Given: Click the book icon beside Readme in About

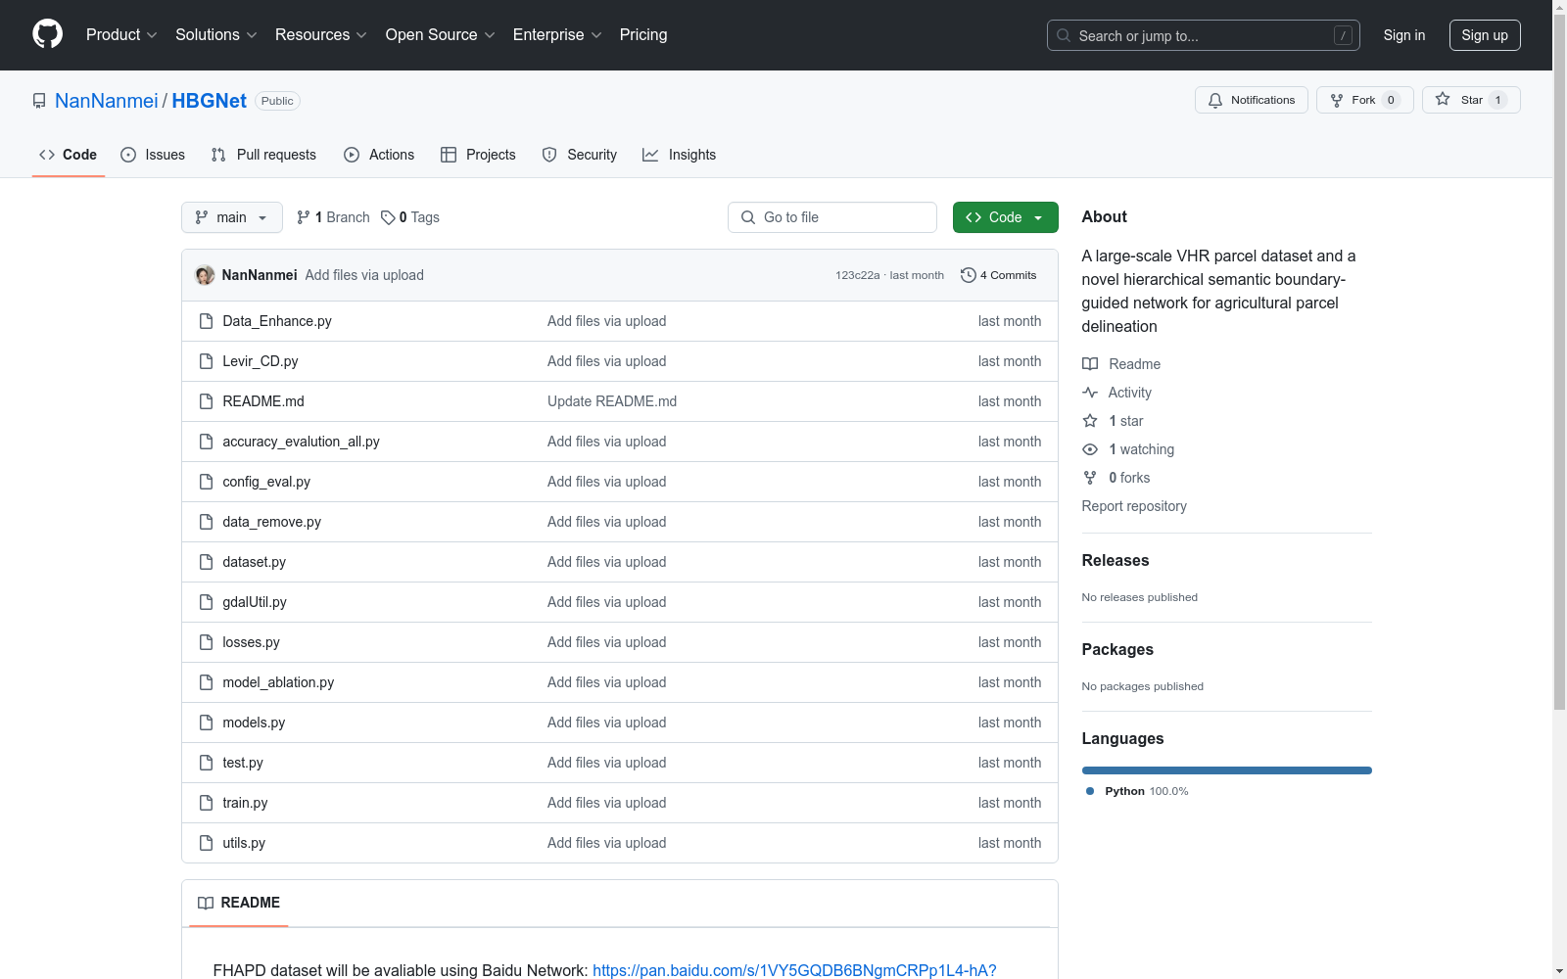Looking at the screenshot, I should 1090,364.
